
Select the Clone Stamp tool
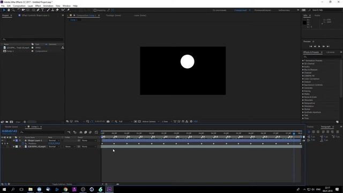53,10
